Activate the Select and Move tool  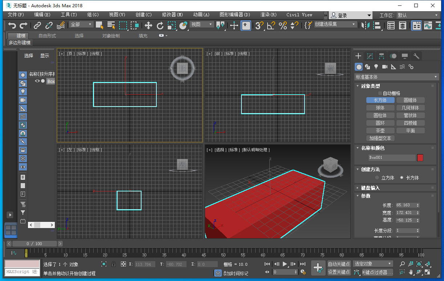(x=148, y=25)
